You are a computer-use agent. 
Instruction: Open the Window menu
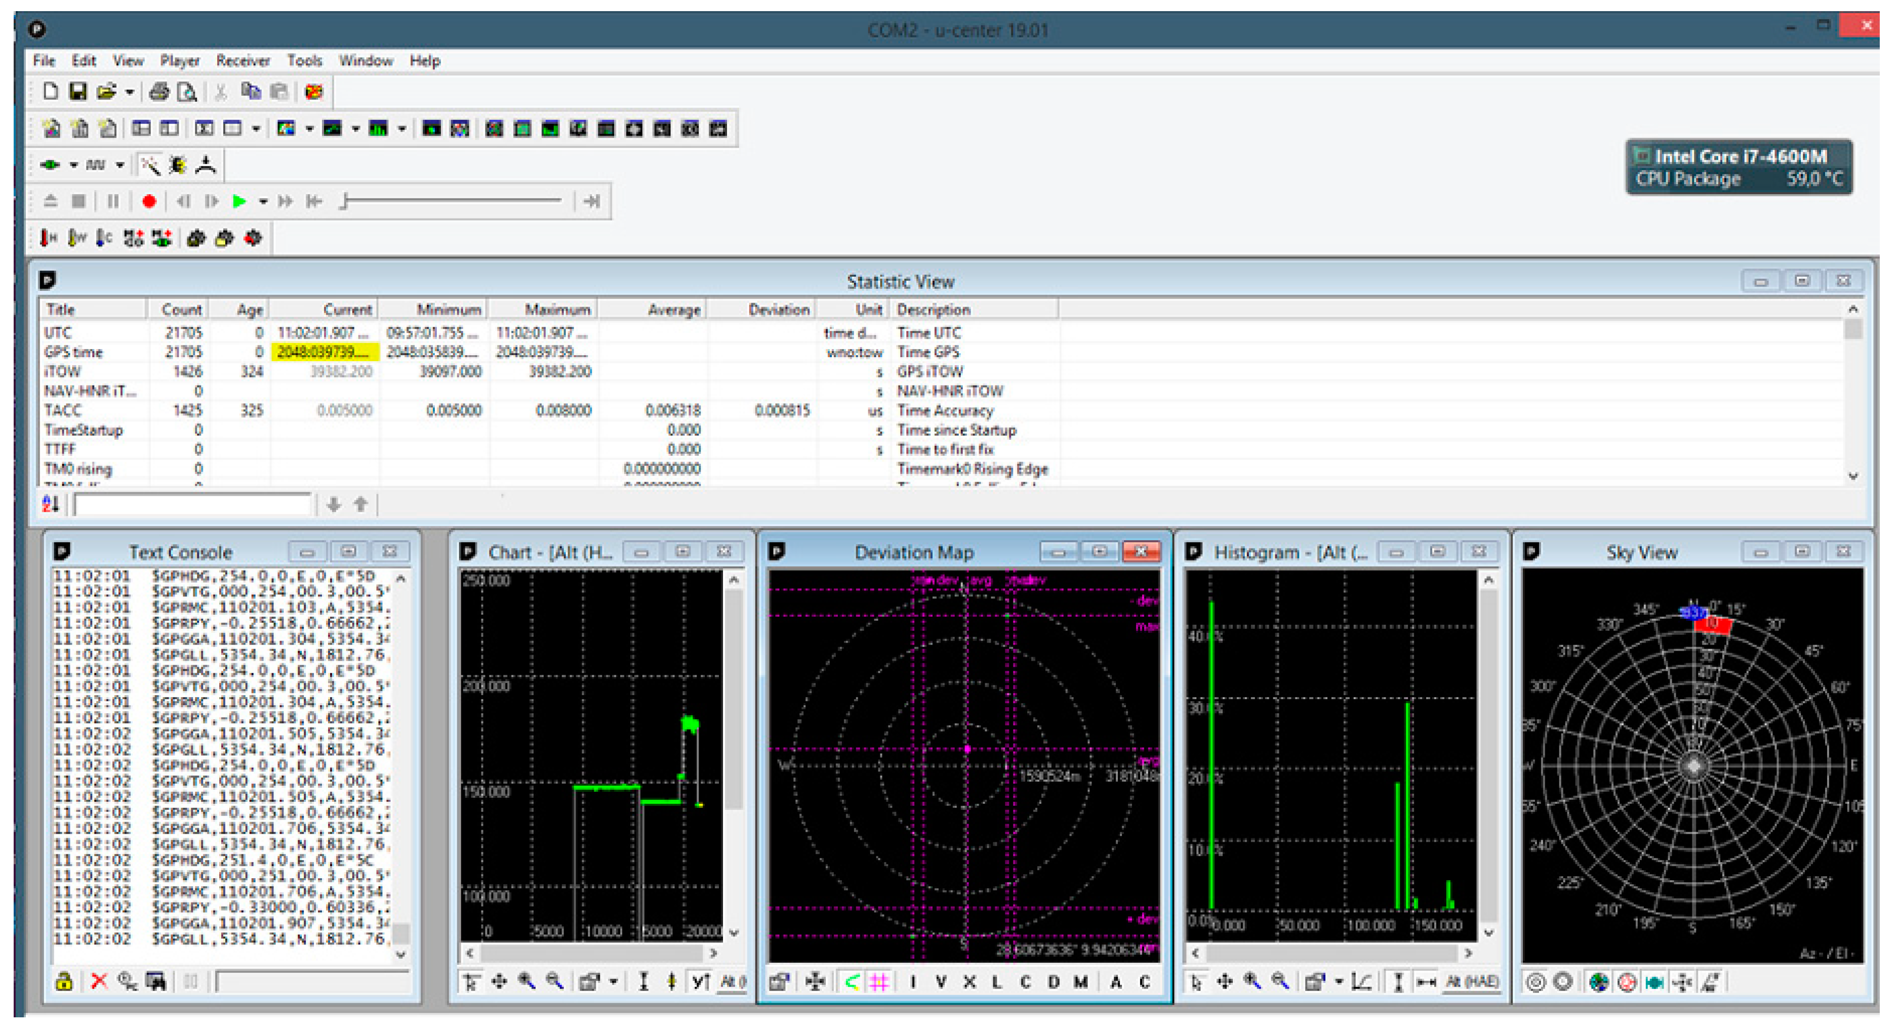pos(366,61)
